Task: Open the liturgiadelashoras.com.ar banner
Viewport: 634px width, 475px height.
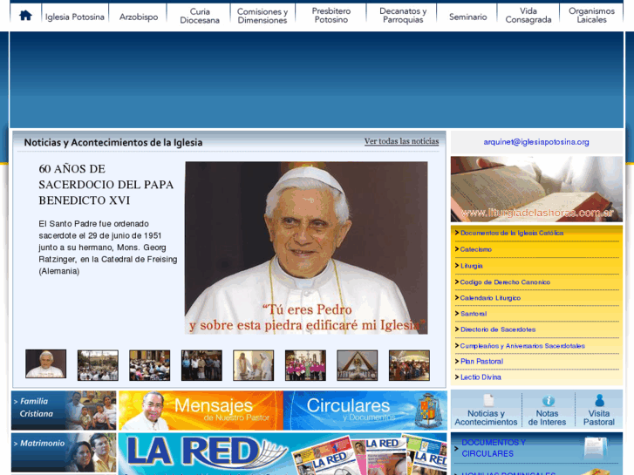Action: coord(536,189)
